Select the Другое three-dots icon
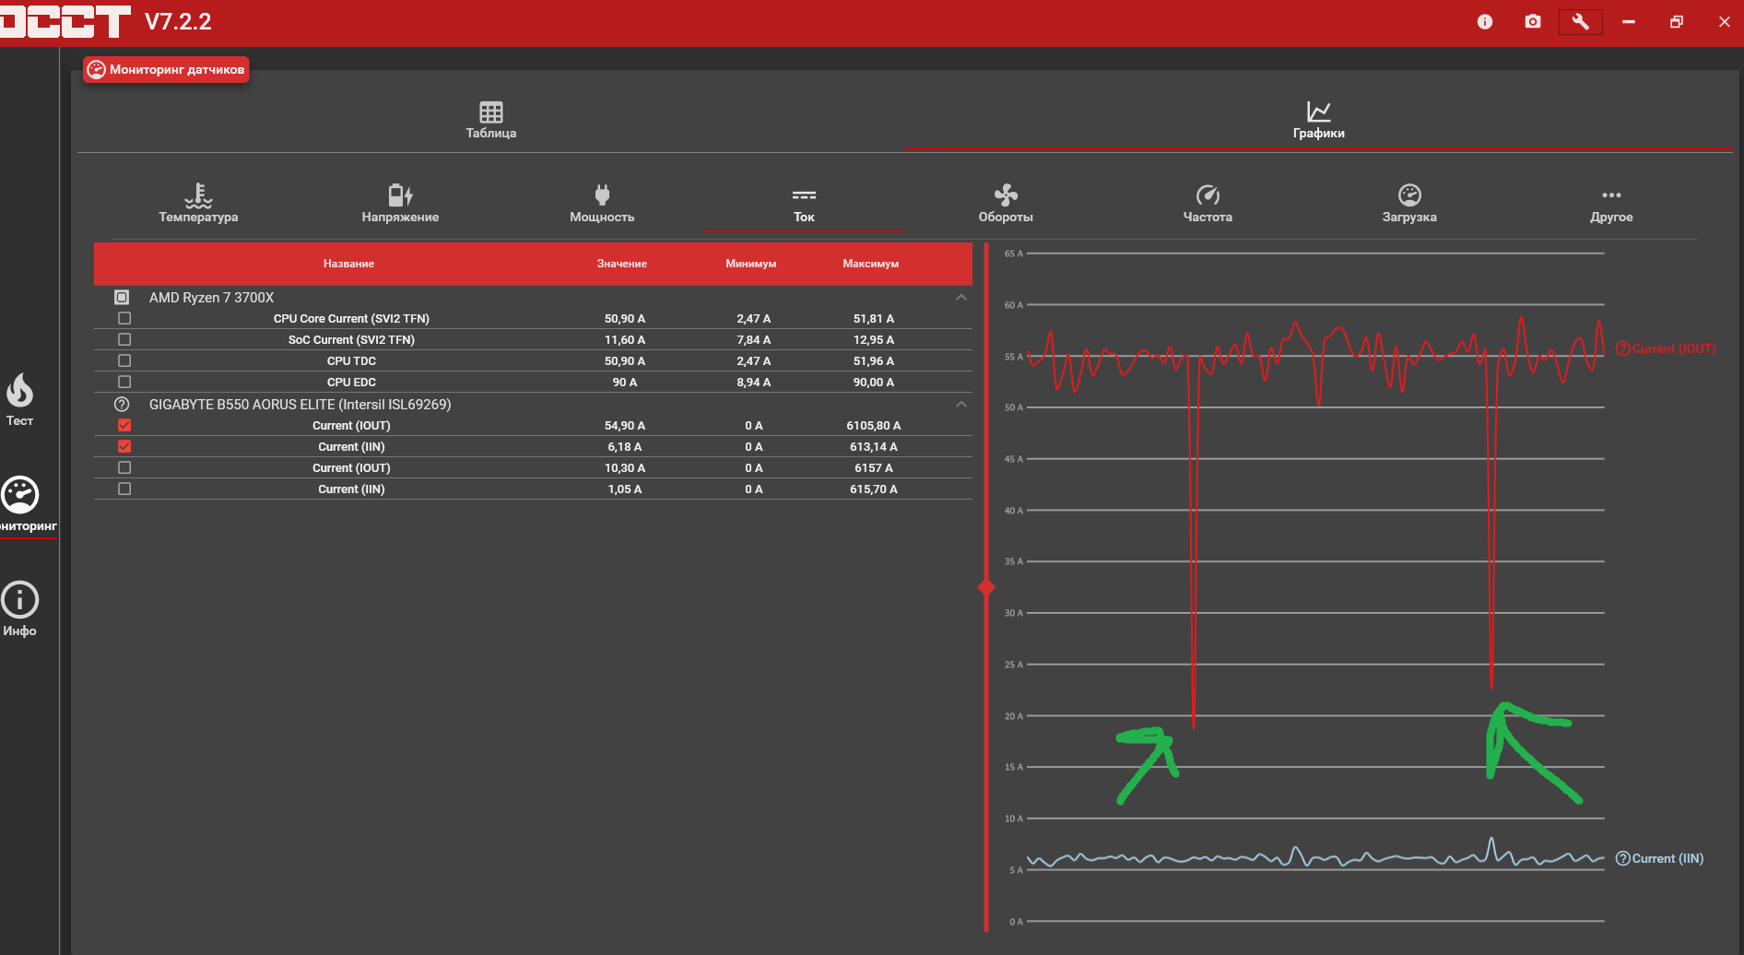1744x955 pixels. point(1611,195)
